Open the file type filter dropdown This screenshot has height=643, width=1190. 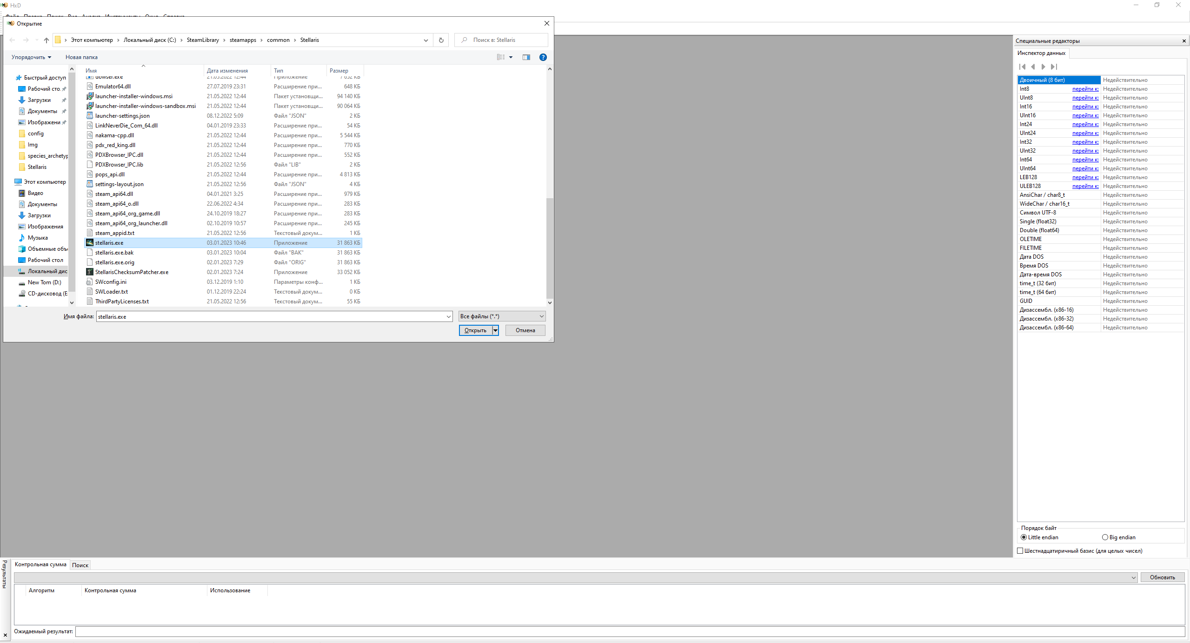(501, 316)
